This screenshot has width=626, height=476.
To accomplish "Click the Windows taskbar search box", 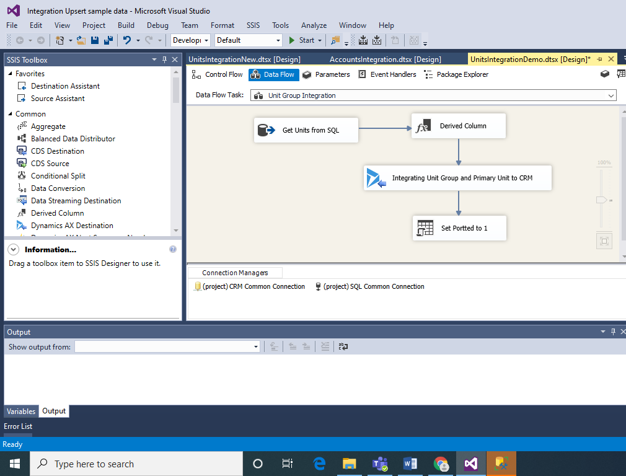I will [136, 464].
